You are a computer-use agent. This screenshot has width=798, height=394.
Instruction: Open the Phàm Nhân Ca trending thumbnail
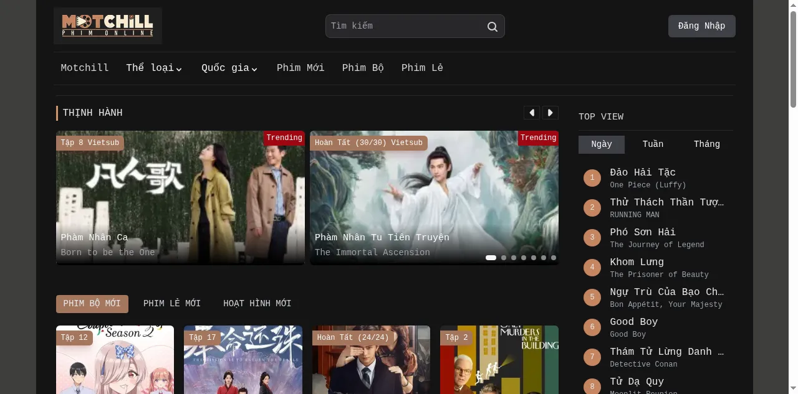[x=180, y=198]
